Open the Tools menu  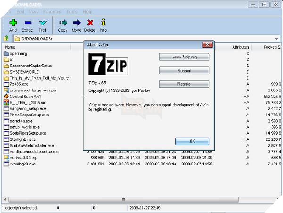coord(72,11)
